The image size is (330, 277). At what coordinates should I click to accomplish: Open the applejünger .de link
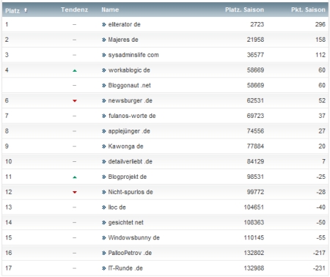coord(129,131)
